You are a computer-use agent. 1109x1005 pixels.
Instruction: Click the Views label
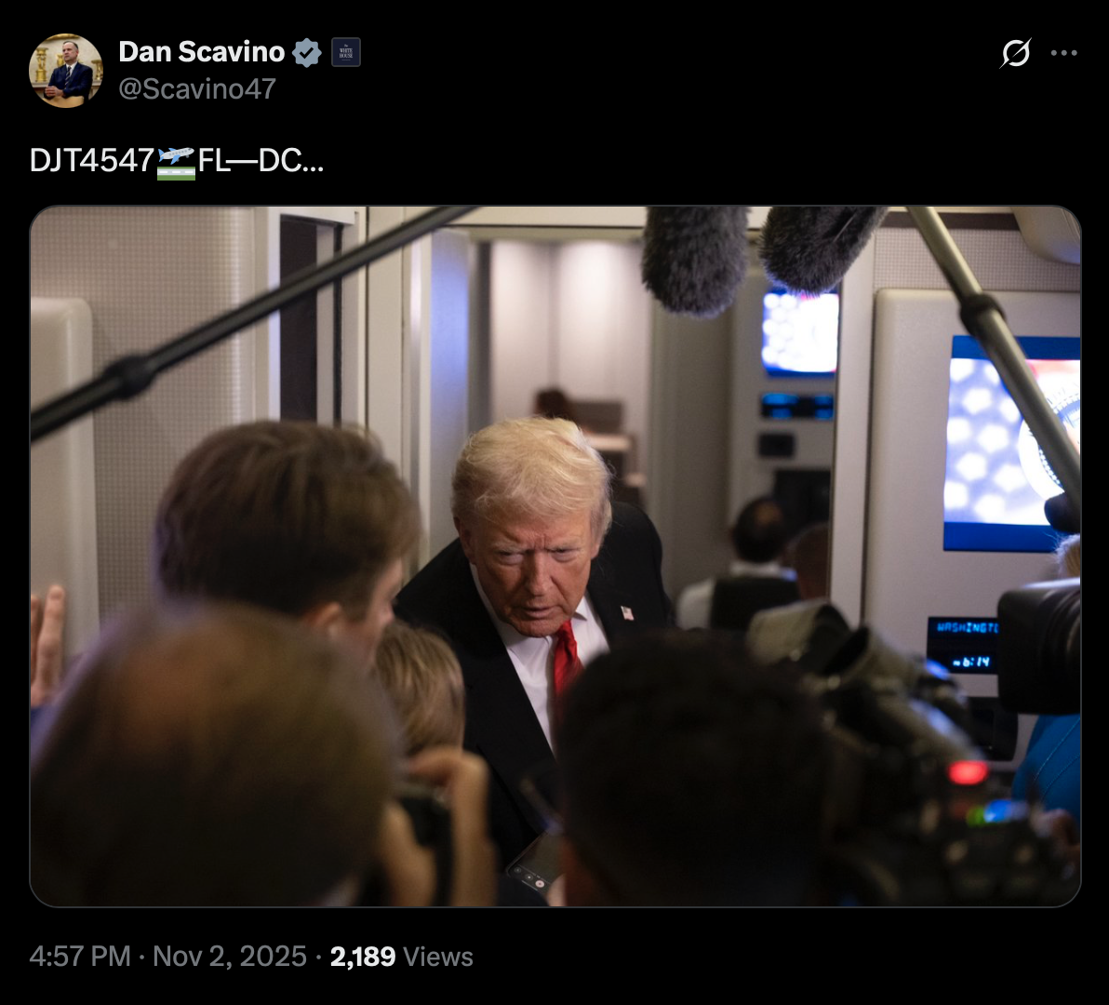click(438, 957)
